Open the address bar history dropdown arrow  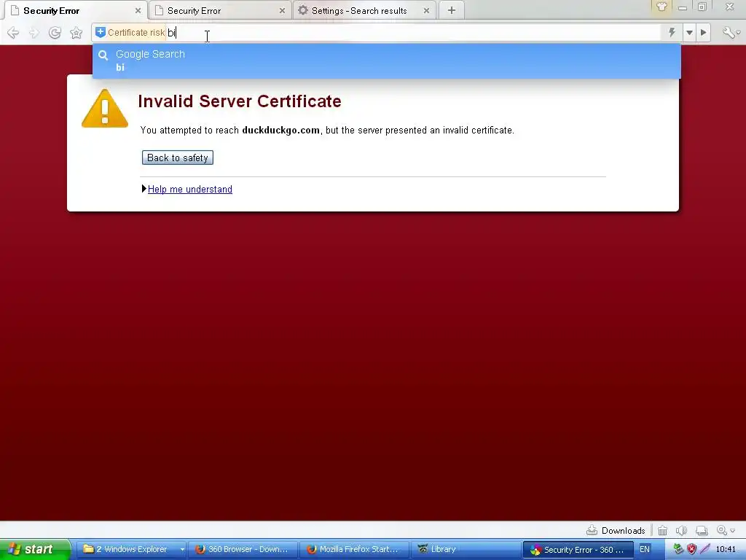pos(689,33)
